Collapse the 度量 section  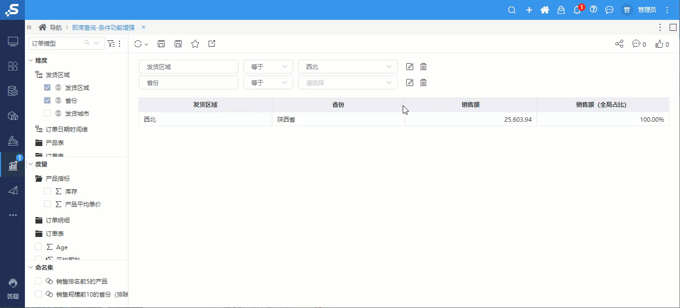(x=31, y=164)
